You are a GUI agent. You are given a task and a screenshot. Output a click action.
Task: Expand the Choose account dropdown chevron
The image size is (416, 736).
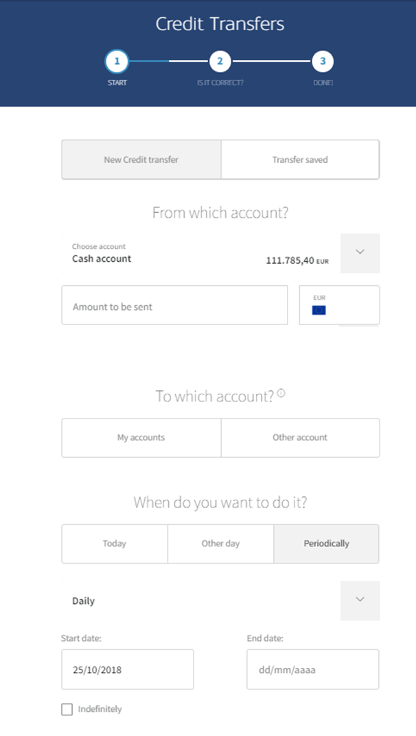(360, 253)
